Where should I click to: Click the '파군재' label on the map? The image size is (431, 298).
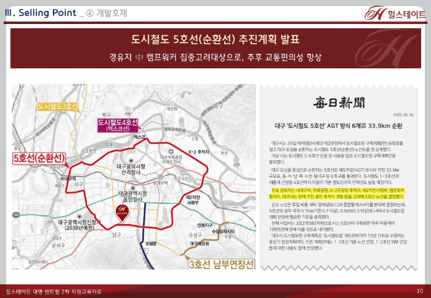coord(172,109)
